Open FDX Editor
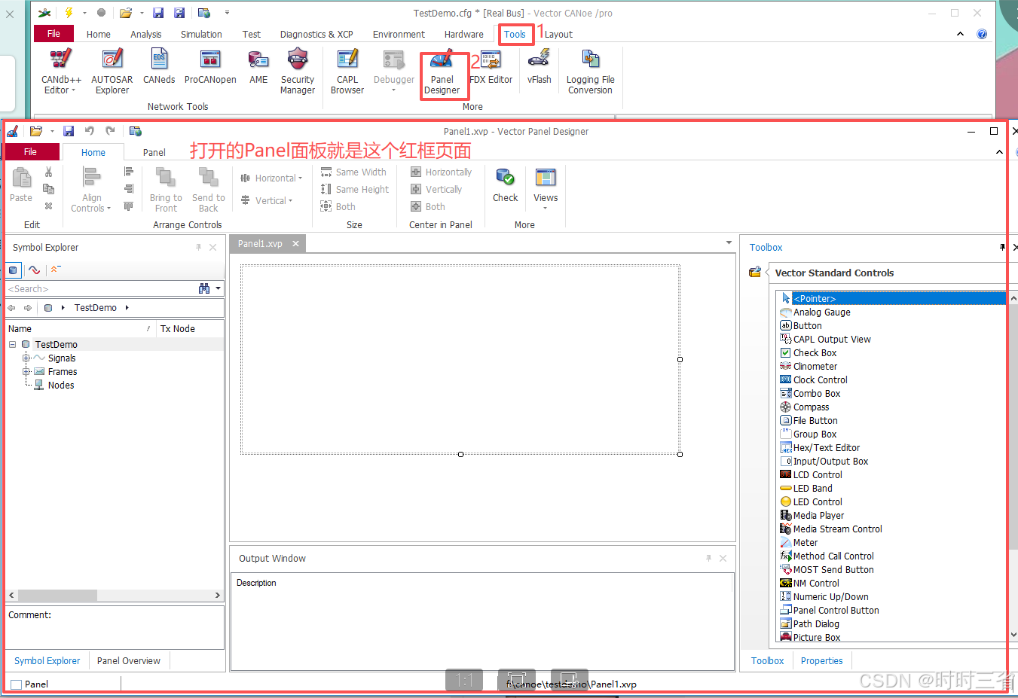The width and height of the screenshot is (1018, 698). pos(491,66)
